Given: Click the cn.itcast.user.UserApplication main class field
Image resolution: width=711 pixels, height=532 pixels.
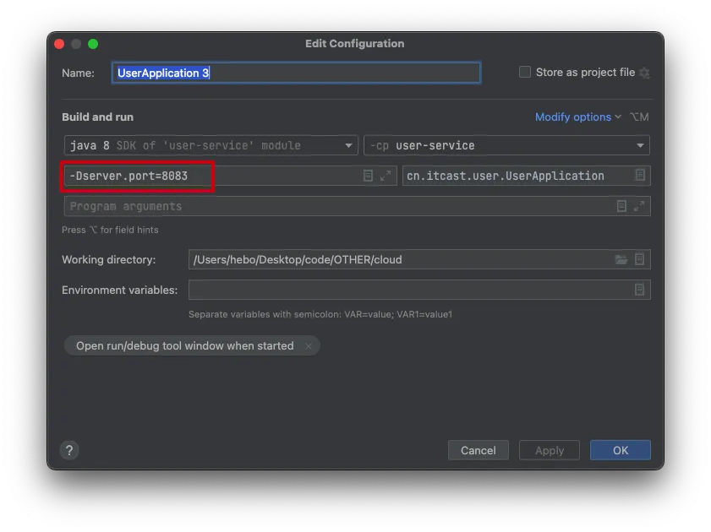Looking at the screenshot, I should coord(527,176).
